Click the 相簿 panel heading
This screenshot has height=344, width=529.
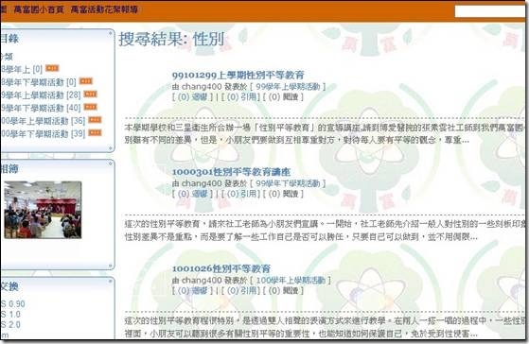pyautogui.click(x=9, y=169)
